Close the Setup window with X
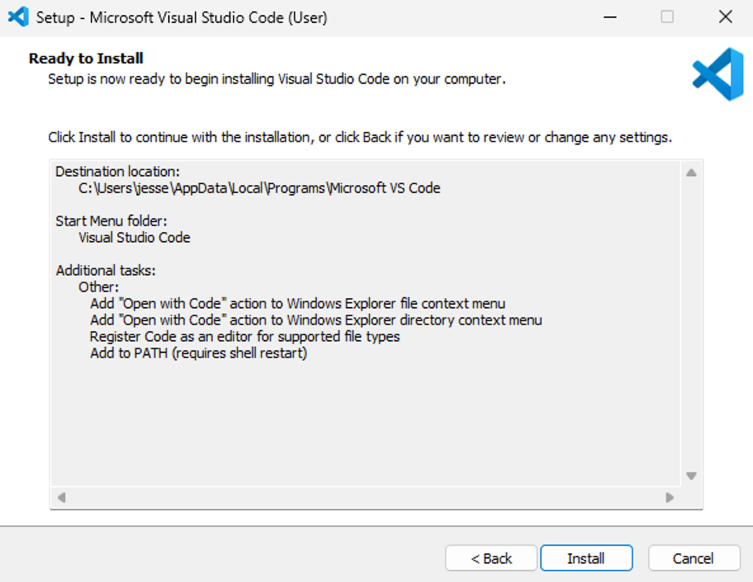 (x=725, y=17)
